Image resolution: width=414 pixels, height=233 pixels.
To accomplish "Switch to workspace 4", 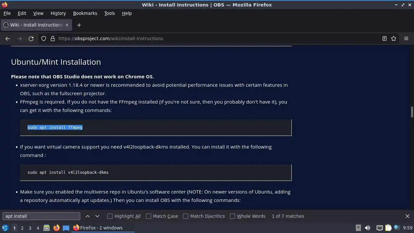I will [x=38, y=228].
